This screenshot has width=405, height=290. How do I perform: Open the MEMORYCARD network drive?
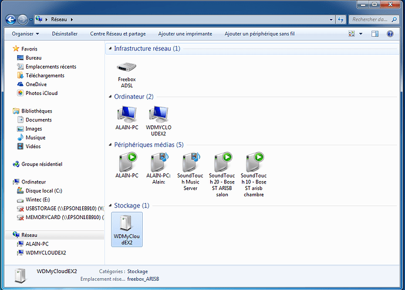click(x=60, y=217)
